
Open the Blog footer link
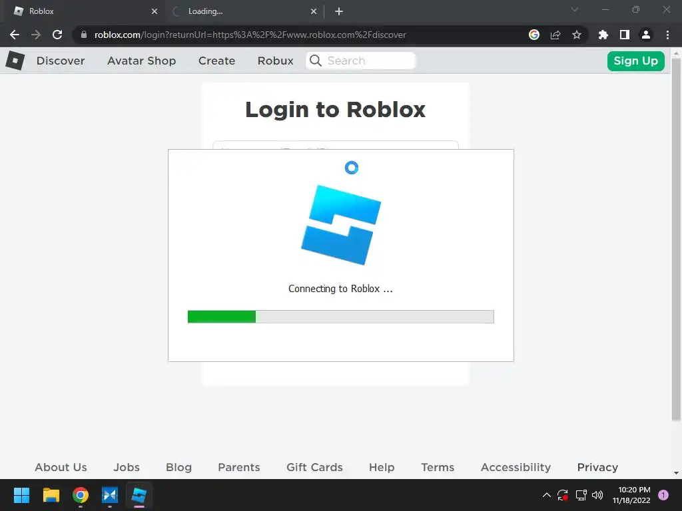click(x=178, y=467)
